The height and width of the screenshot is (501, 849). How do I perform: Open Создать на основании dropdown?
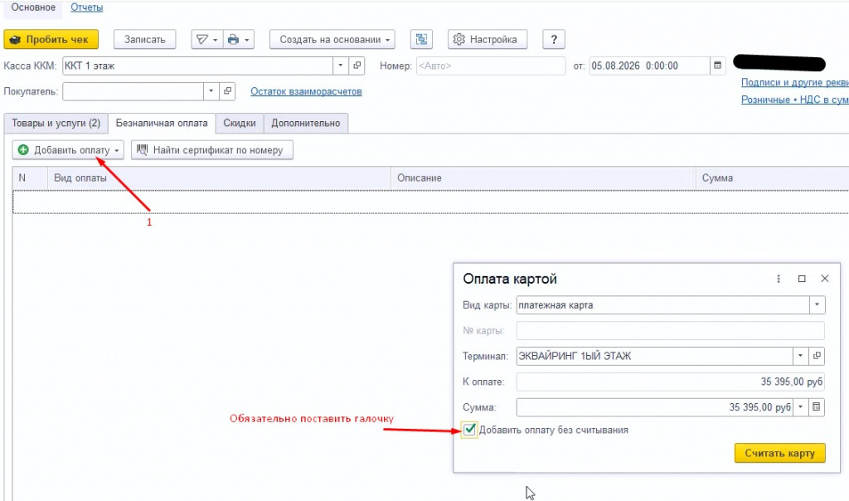pyautogui.click(x=332, y=40)
